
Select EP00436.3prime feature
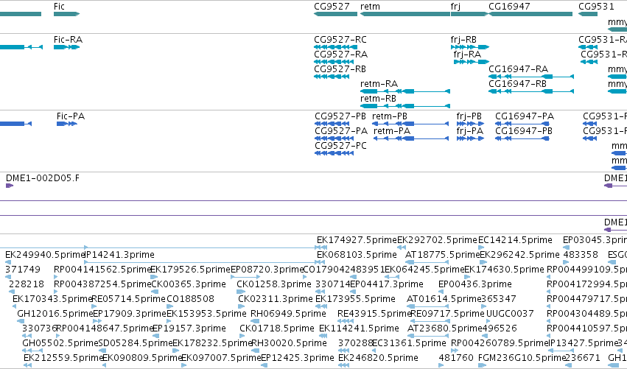click(475, 284)
